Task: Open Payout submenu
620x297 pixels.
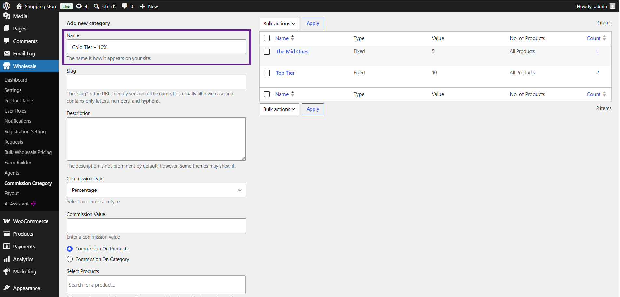Action: coord(12,193)
